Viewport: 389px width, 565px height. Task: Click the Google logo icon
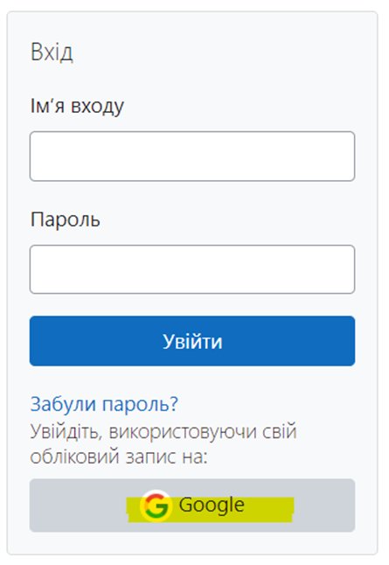point(156,506)
